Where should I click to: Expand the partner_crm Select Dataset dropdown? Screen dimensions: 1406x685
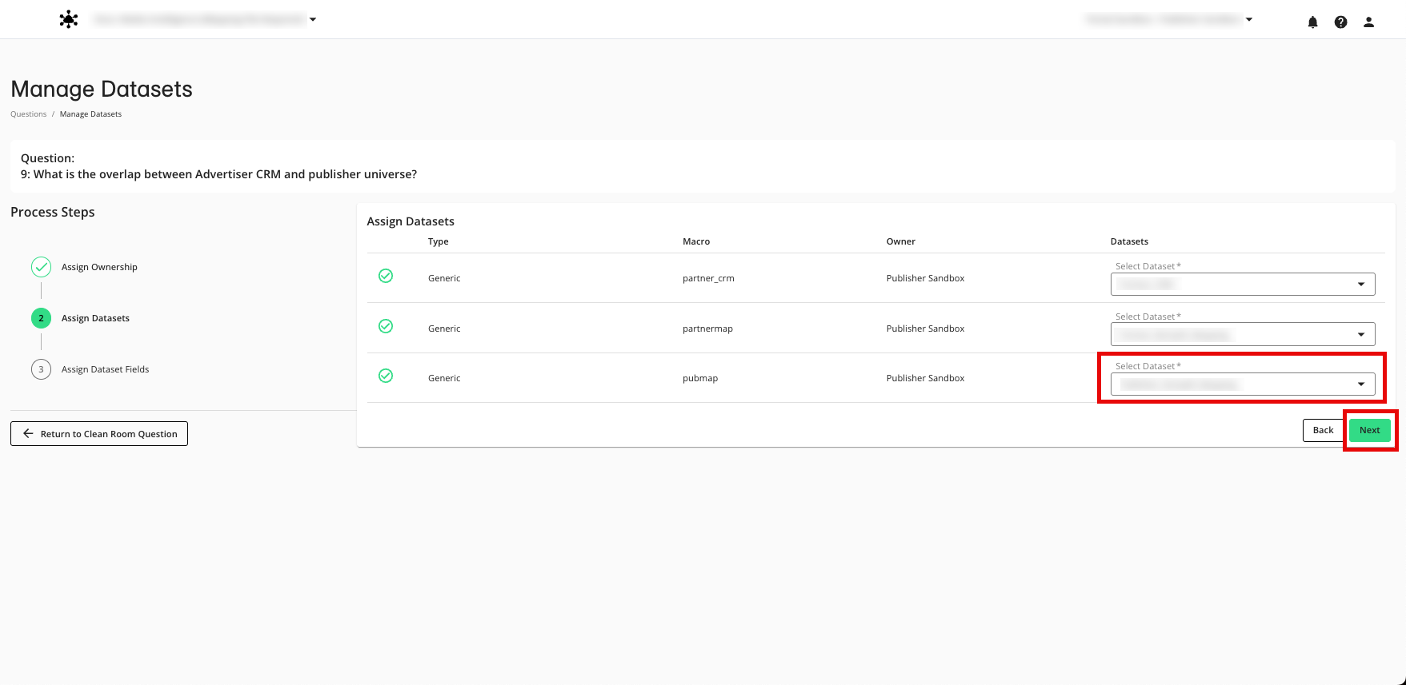(x=1242, y=285)
